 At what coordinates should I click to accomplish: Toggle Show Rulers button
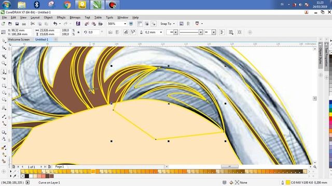click(x=140, y=24)
